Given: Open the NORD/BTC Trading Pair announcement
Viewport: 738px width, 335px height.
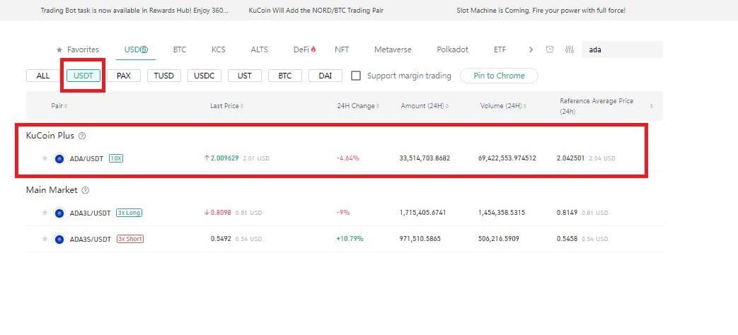Looking at the screenshot, I should [x=316, y=11].
